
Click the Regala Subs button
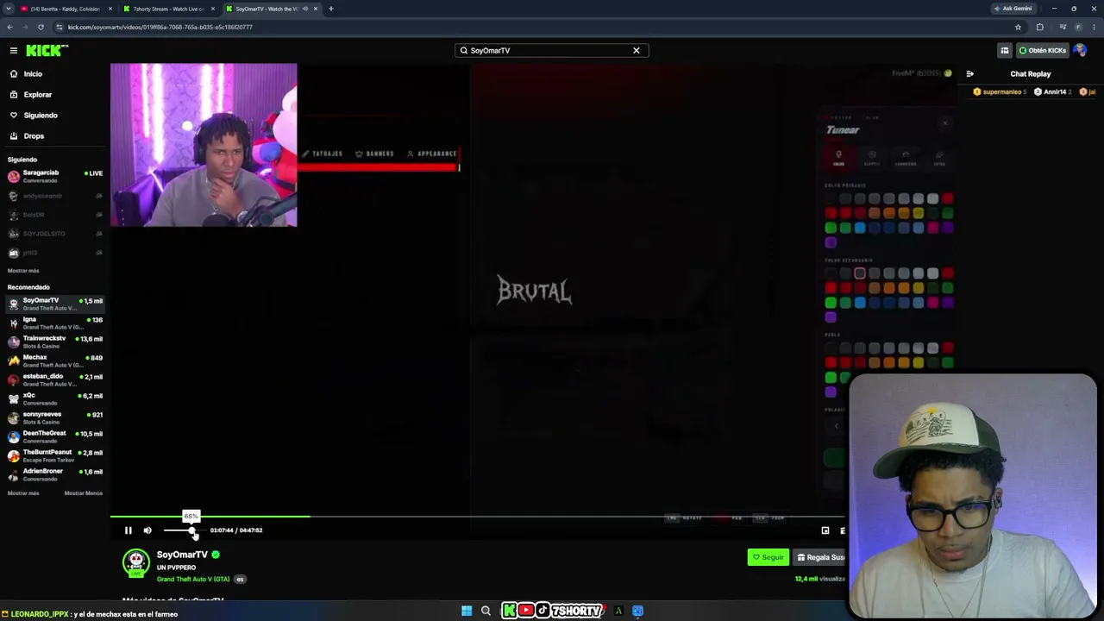pos(819,557)
